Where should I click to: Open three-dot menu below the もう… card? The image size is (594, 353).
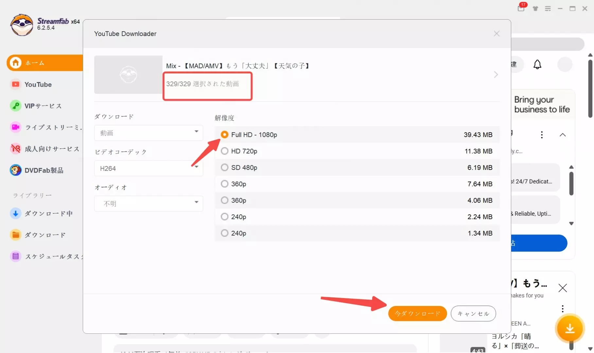[563, 309]
